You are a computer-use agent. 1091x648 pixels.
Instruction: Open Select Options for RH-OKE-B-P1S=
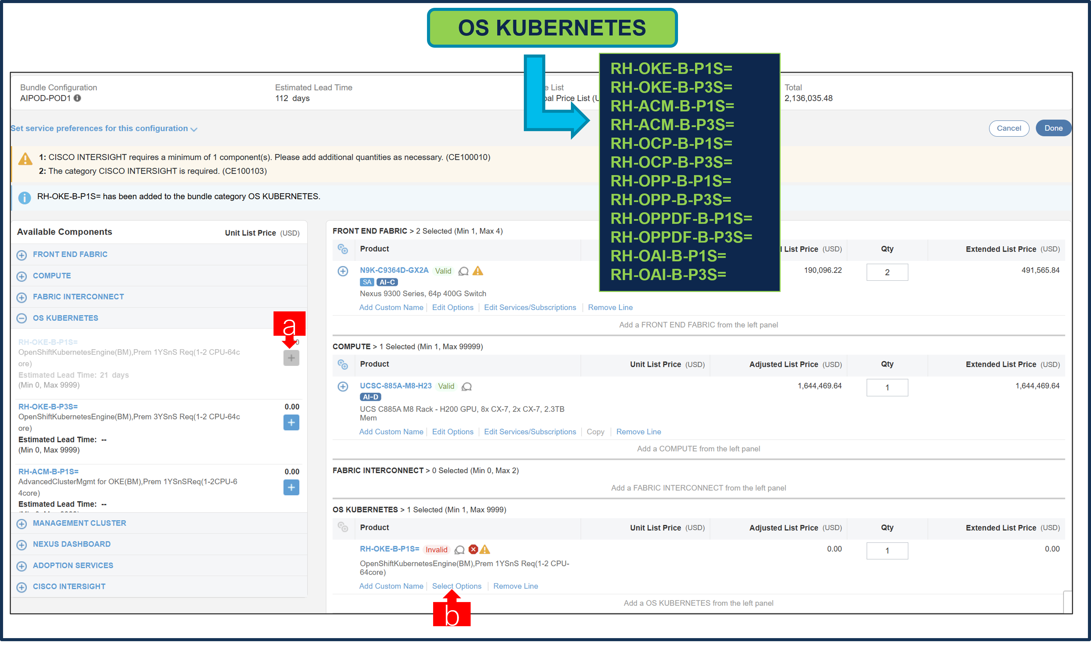[456, 586]
